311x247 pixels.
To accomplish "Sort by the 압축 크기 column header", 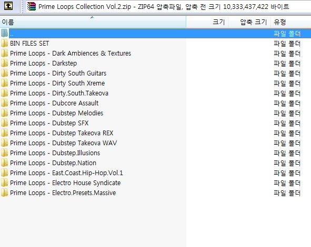I will pyautogui.click(x=249, y=22).
